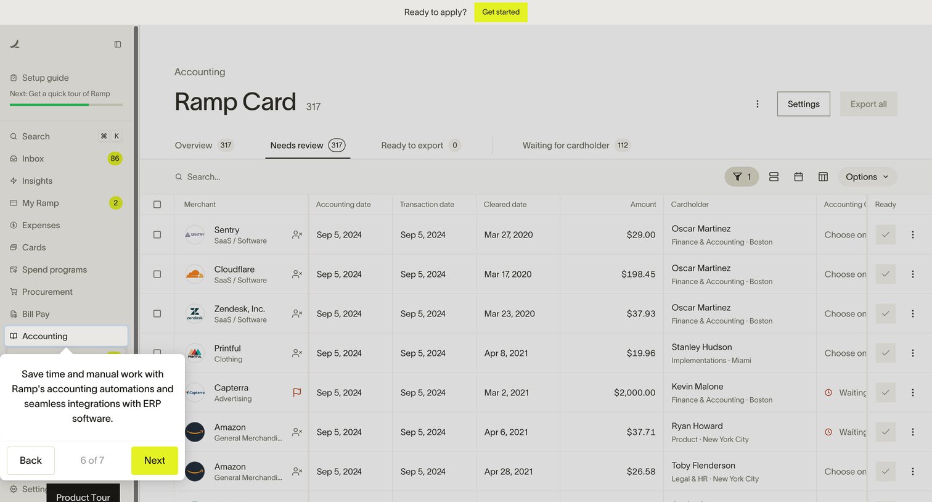The image size is (932, 502).
Task: Open the sidebar Search with ⌘K shortcut
Action: (66, 136)
